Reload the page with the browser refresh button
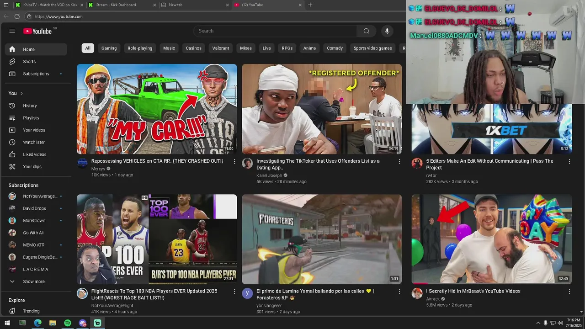 click(x=17, y=16)
